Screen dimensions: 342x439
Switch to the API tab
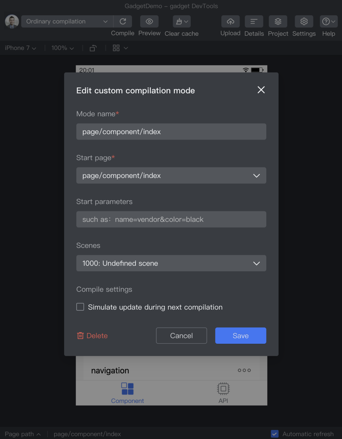point(223,392)
